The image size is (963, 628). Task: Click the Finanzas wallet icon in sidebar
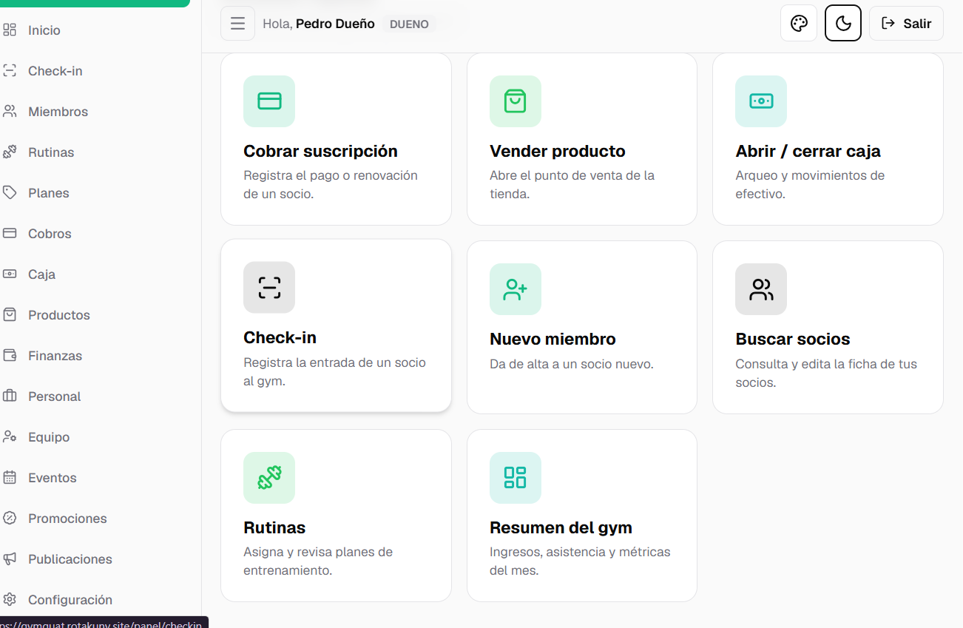point(10,356)
